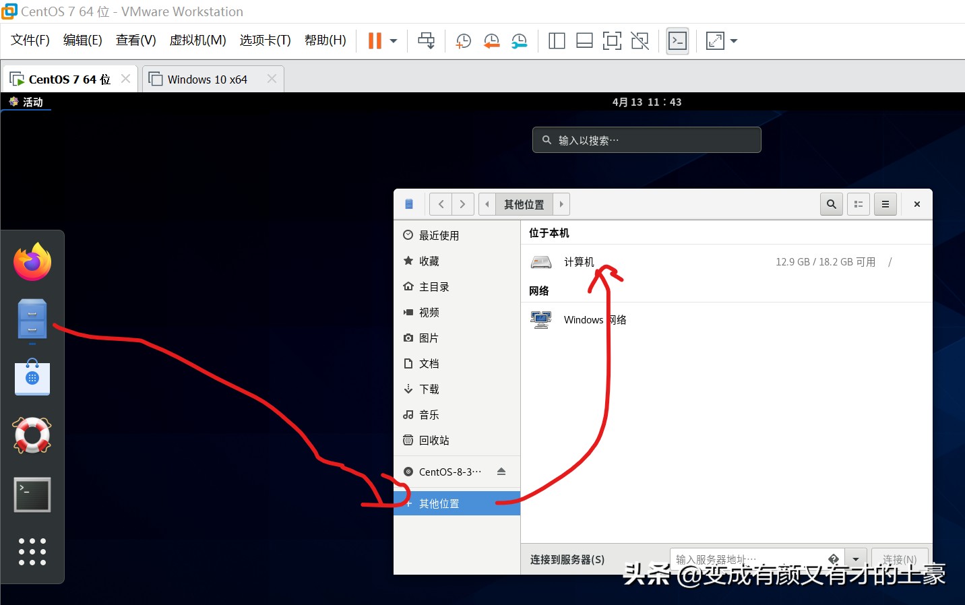965x605 pixels.
Task: Open server address help icon
Action: point(834,559)
